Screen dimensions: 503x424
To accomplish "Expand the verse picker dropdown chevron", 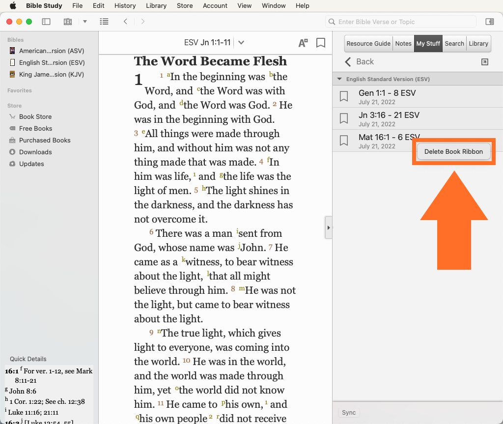I will tap(241, 42).
